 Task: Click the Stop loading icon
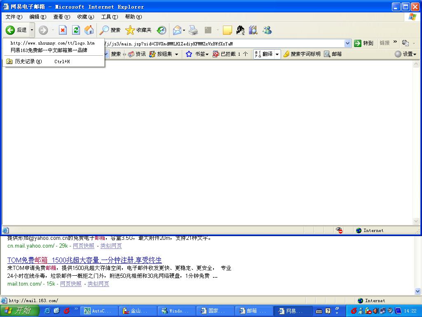(x=63, y=30)
